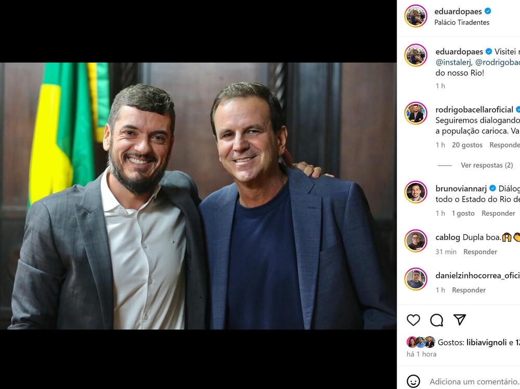Reply to danielzinhocorrea_oficial's comment

[469, 290]
